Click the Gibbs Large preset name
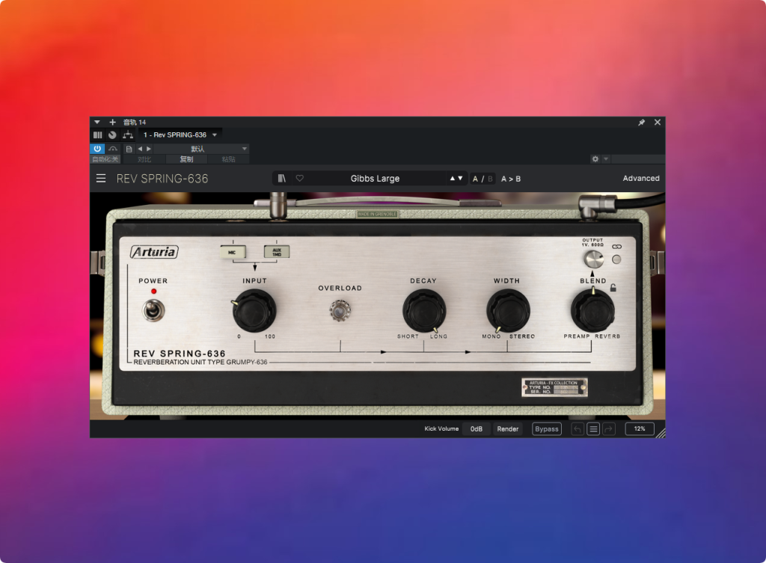Viewport: 766px width, 563px height. pyautogui.click(x=375, y=178)
